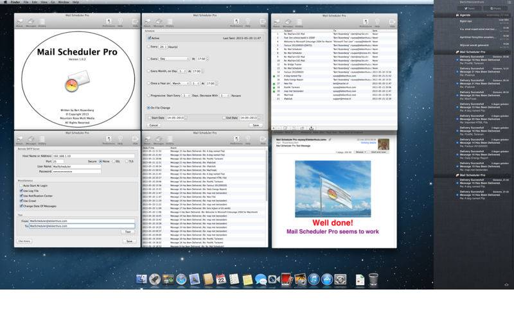Open the Progressive Start Every days popup
This screenshot has height=321, width=514.
186,96
